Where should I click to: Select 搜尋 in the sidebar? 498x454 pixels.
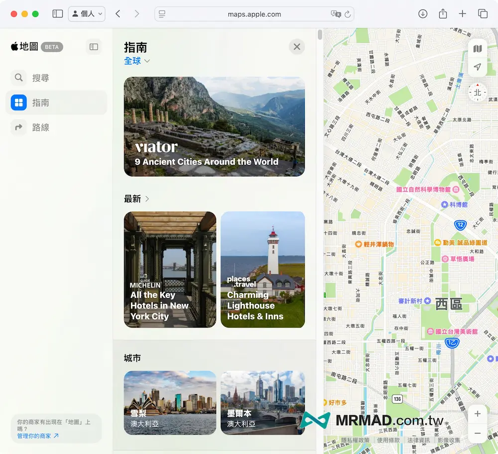[x=40, y=78]
